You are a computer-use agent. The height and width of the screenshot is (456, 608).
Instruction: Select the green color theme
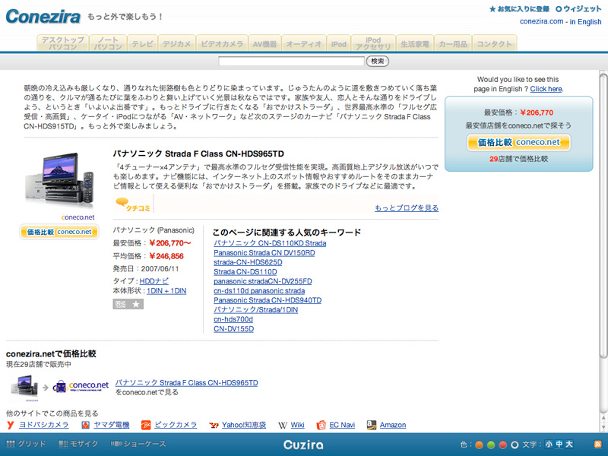[x=491, y=445]
